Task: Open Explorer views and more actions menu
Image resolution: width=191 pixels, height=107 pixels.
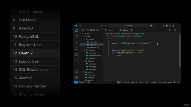Action: pyautogui.click(x=101, y=30)
